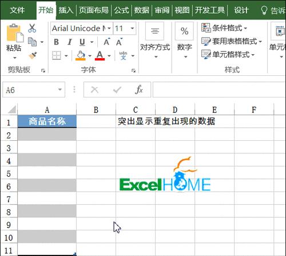Toggle Underline formatting
Viewport: 286px width, 256px height.
point(82,42)
